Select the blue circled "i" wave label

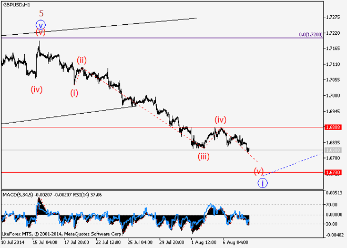tap(262, 183)
